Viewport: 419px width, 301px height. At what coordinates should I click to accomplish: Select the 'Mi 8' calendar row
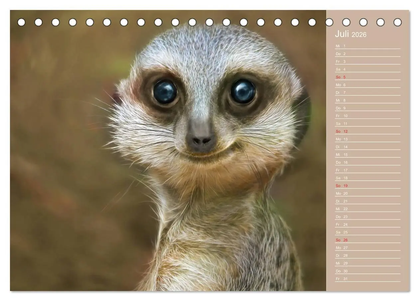[x=367, y=100]
